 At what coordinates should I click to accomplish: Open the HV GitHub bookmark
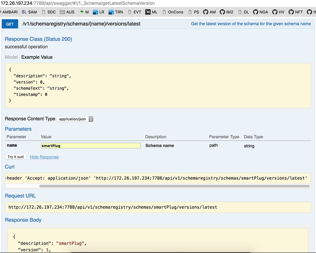(x=278, y=12)
